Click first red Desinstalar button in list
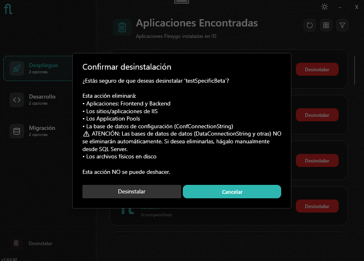 tap(317, 69)
